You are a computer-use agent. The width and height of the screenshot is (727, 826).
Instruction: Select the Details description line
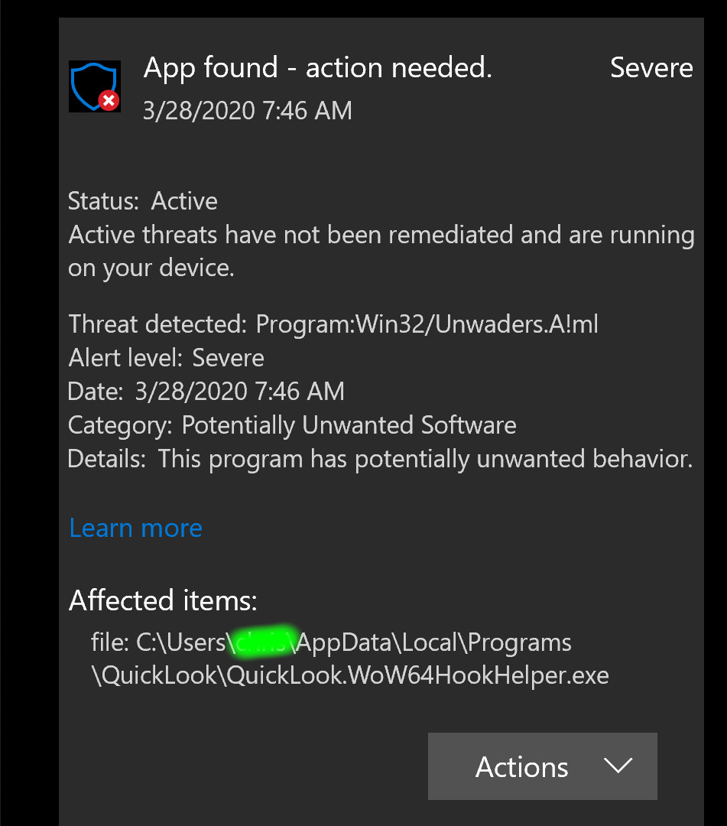(381, 458)
